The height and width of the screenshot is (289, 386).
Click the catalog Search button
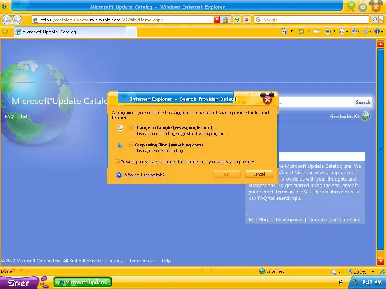tap(363, 102)
